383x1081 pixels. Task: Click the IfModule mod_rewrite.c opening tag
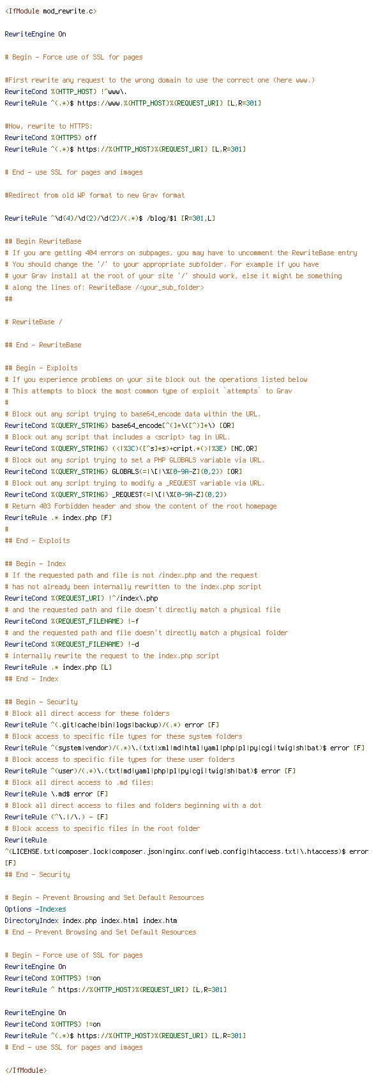coord(50,11)
